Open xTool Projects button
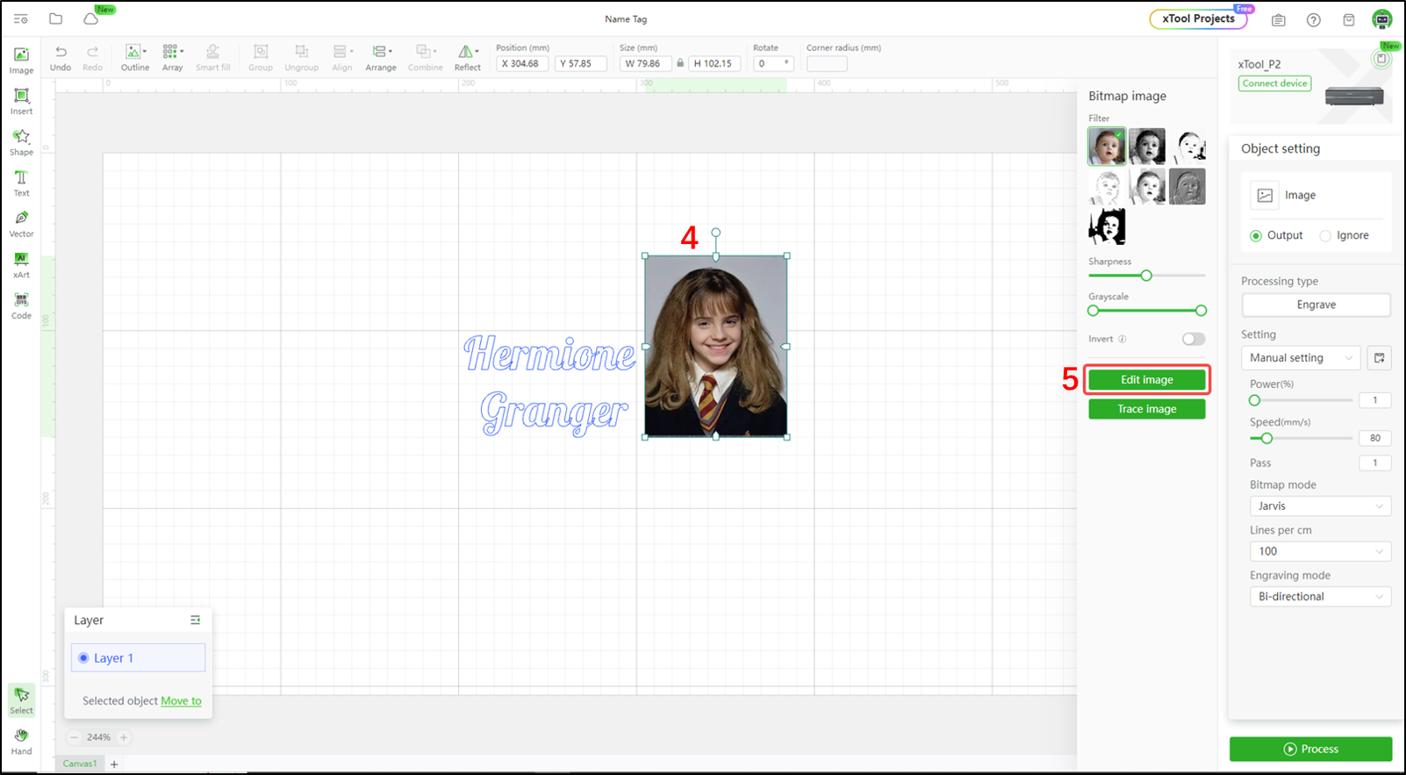The width and height of the screenshot is (1406, 775). (1198, 18)
